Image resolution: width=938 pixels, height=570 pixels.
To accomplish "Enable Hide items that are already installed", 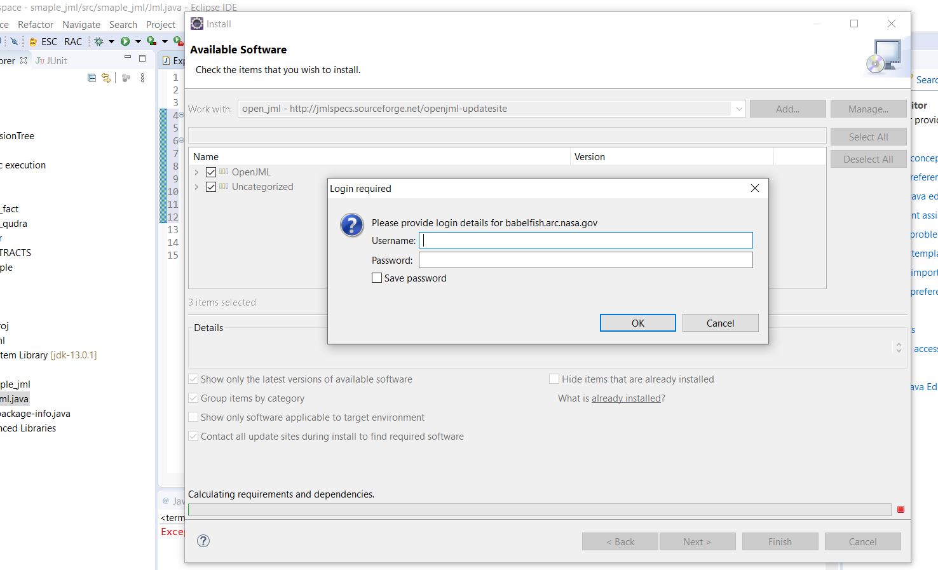I will (x=554, y=378).
